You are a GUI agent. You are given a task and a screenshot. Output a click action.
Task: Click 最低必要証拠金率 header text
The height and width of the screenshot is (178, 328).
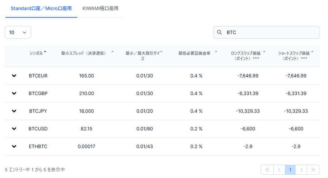click(194, 53)
